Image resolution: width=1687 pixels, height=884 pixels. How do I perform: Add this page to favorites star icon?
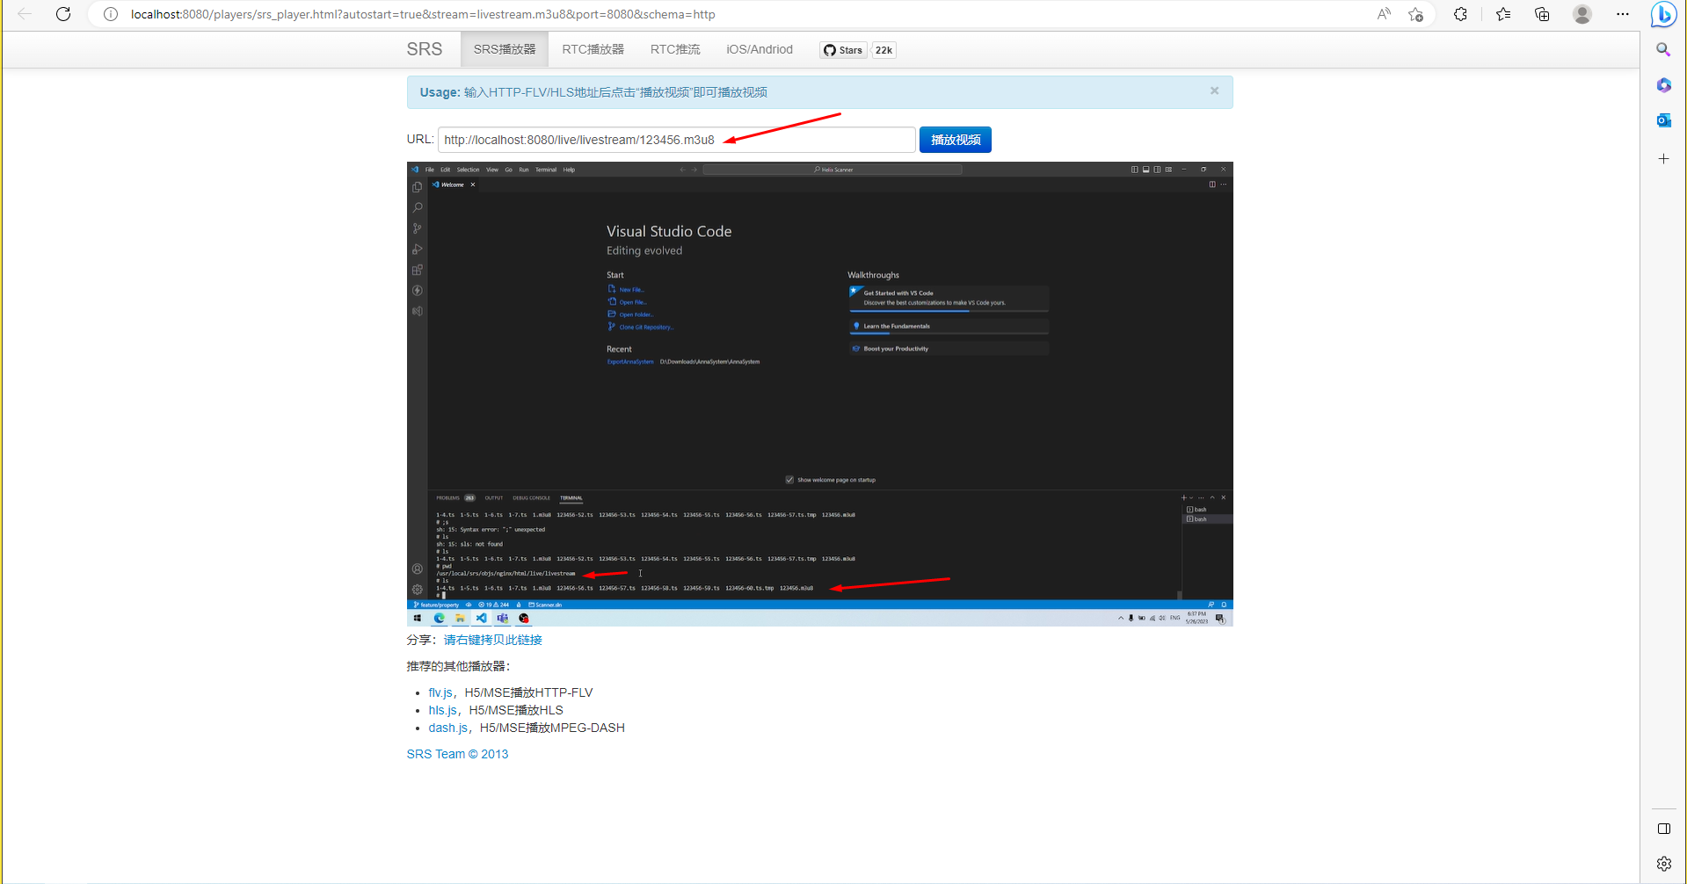[x=1415, y=14]
